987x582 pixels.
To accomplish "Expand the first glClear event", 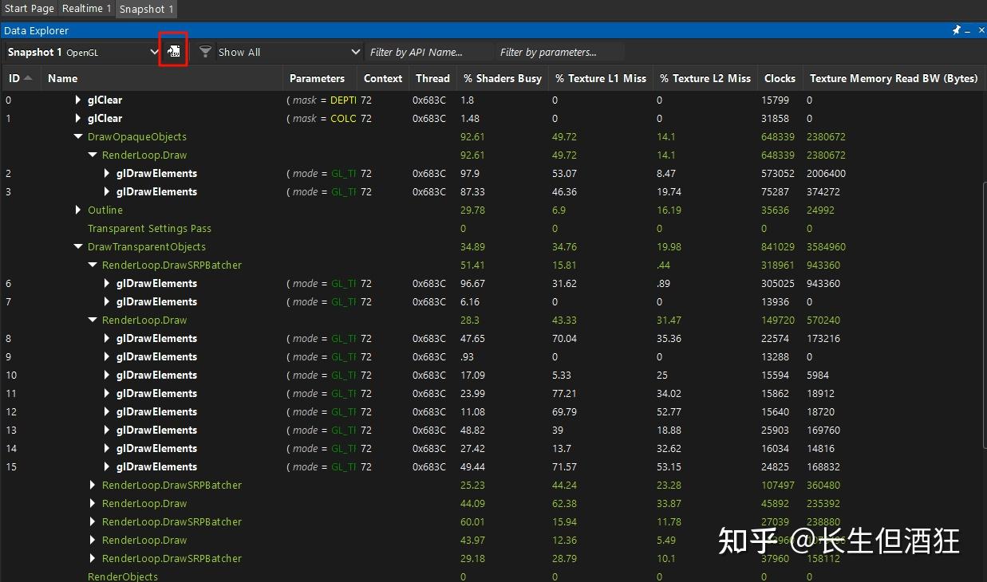I will point(77,100).
